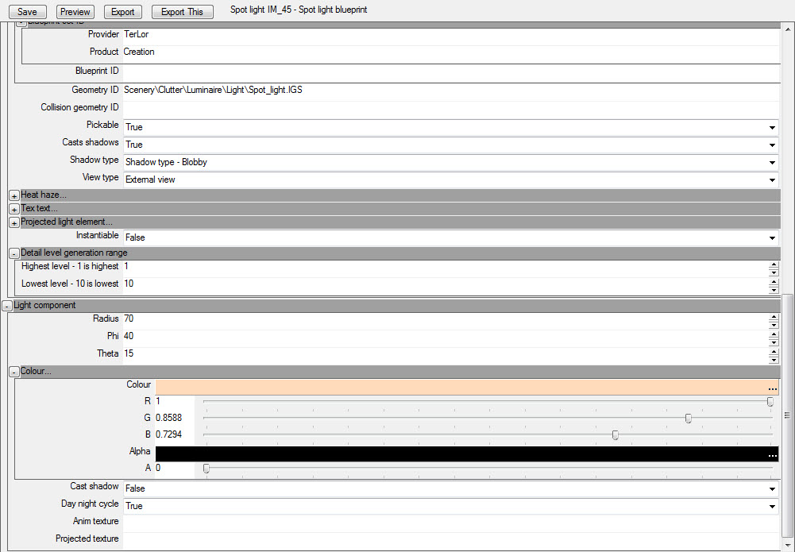This screenshot has height=552, width=795.
Task: Click the Save button
Action: pos(27,12)
